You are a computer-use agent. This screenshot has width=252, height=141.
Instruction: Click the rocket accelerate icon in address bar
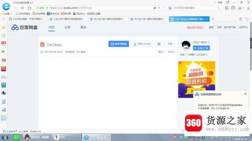point(154,8)
